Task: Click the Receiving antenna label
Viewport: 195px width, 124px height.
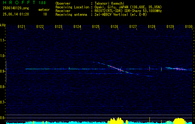Action: click(71, 15)
